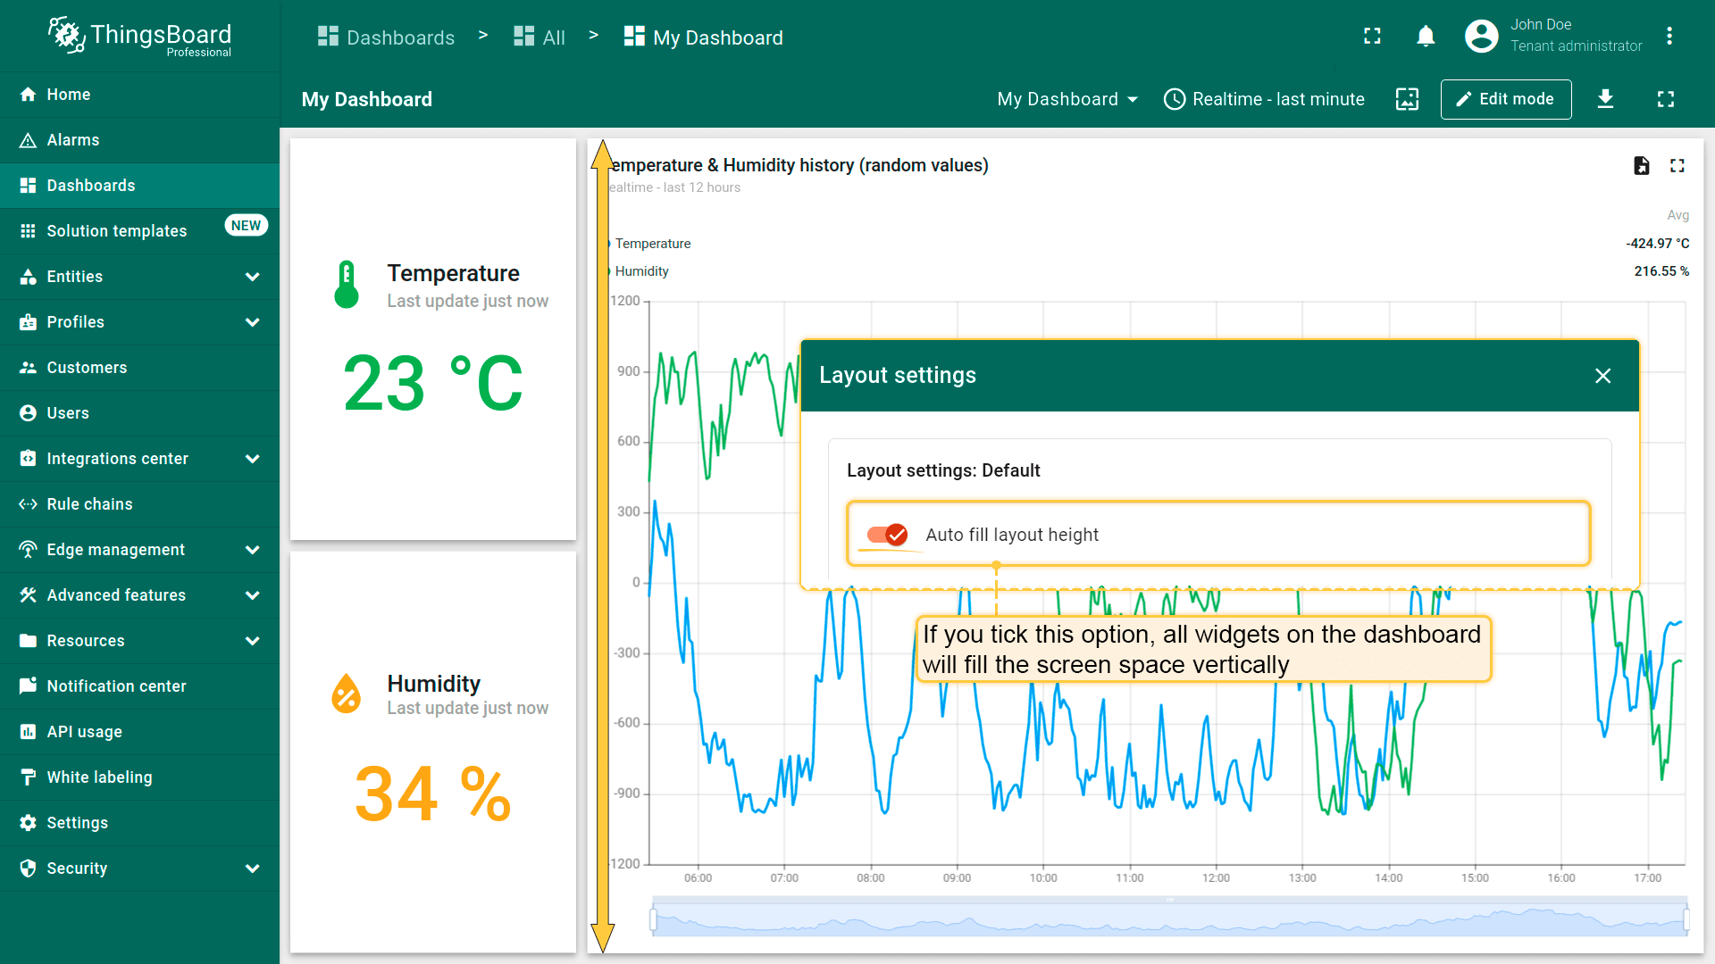
Task: Expand the history chart widget to fullscreen
Action: pyautogui.click(x=1677, y=165)
